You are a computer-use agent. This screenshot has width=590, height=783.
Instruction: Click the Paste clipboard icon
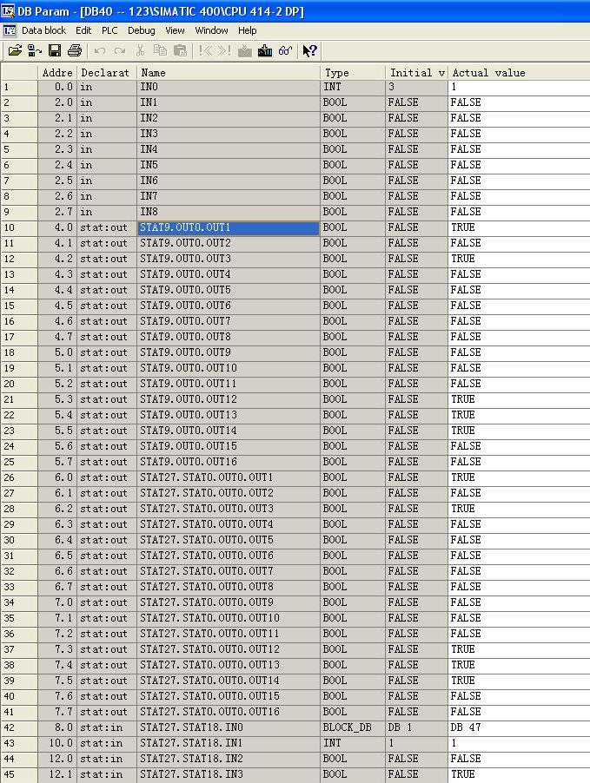tap(180, 50)
